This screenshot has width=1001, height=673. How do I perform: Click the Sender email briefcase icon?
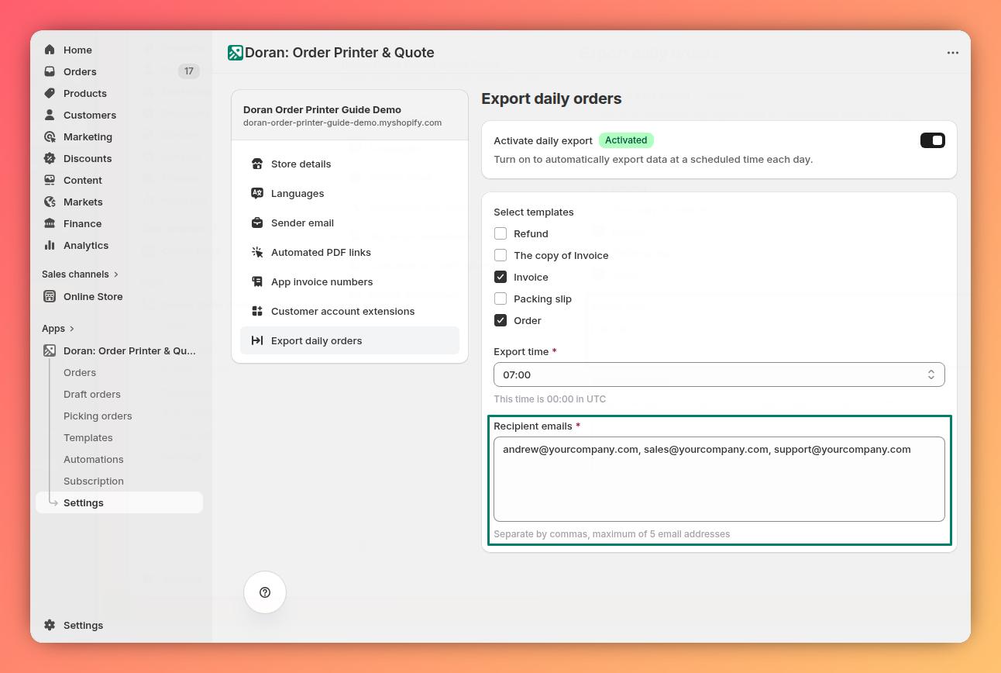point(257,223)
